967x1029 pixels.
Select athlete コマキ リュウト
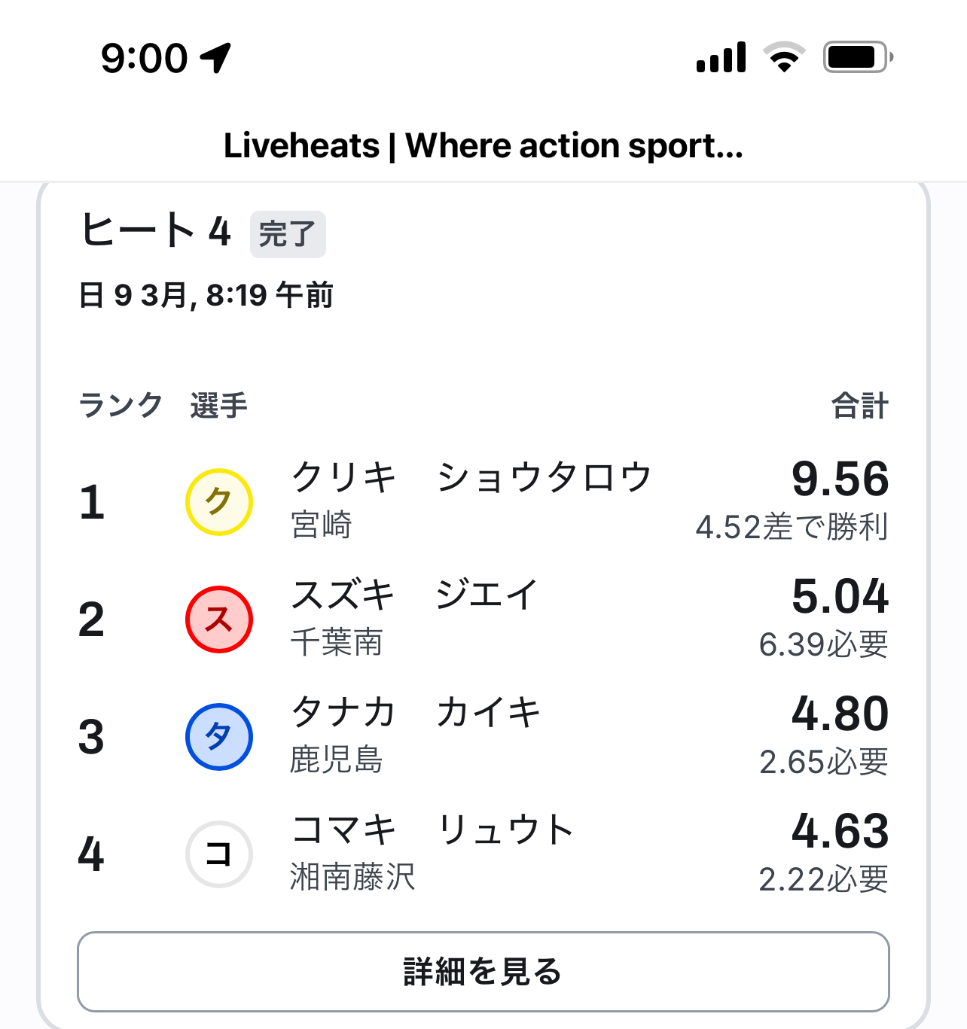[x=433, y=830]
